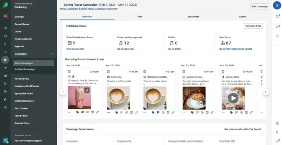Open the three-dots menu on Pretty in Pink post

pos(69,112)
